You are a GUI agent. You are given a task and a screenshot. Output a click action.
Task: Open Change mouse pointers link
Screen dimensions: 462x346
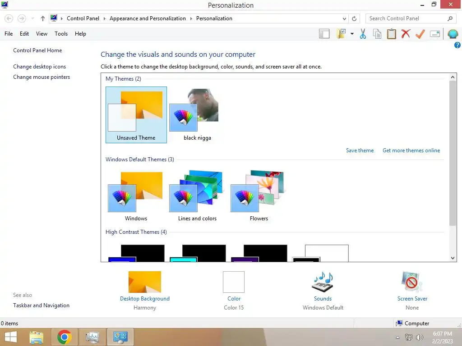[x=42, y=77]
